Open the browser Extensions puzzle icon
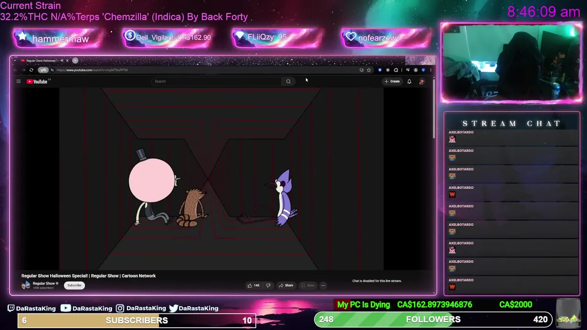The height and width of the screenshot is (330, 587). [x=396, y=70]
